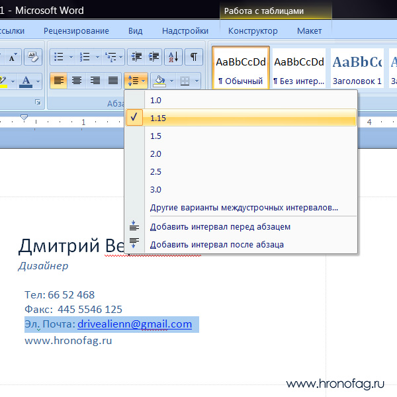This screenshot has height=397, width=397.
Task: Apply the Без интервала style
Action: click(x=299, y=67)
